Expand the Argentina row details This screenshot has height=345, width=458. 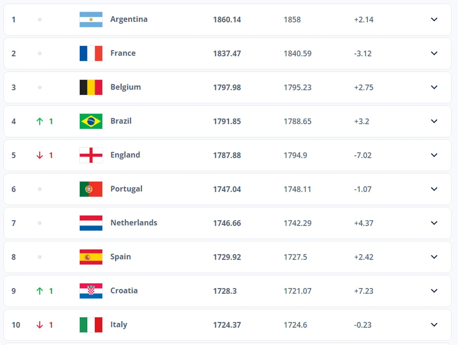point(434,19)
